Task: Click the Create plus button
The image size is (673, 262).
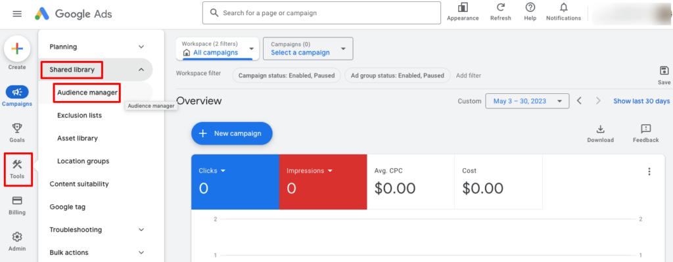Action: pyautogui.click(x=17, y=49)
